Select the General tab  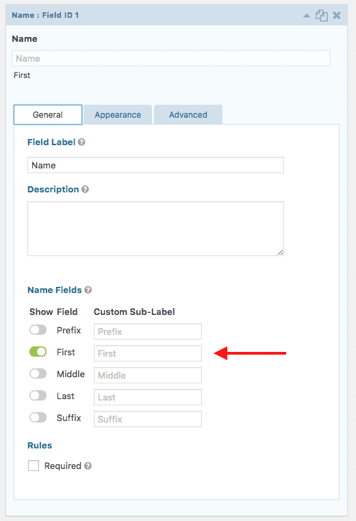(x=48, y=114)
